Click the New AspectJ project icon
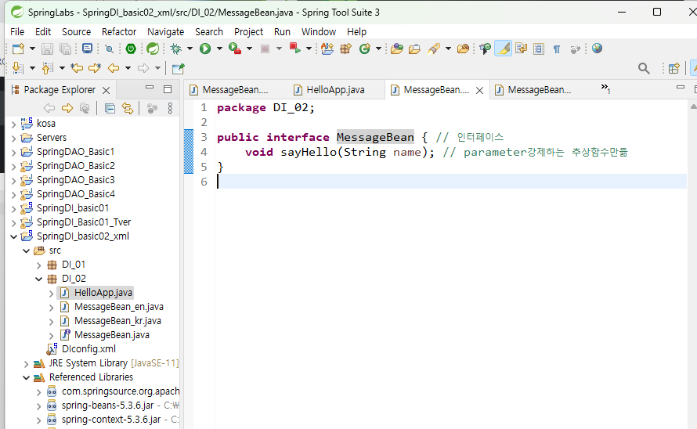 pyautogui.click(x=327, y=49)
